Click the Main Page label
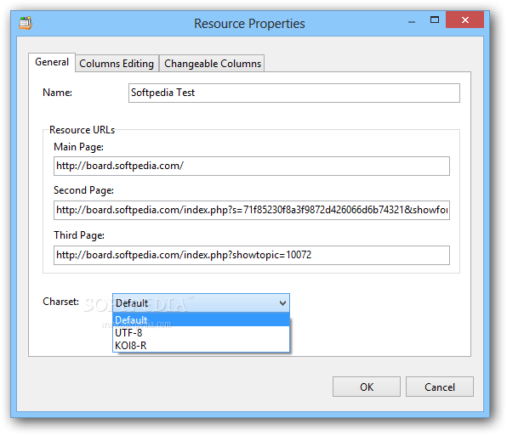Viewport: 507px width, 435px height. click(x=78, y=147)
